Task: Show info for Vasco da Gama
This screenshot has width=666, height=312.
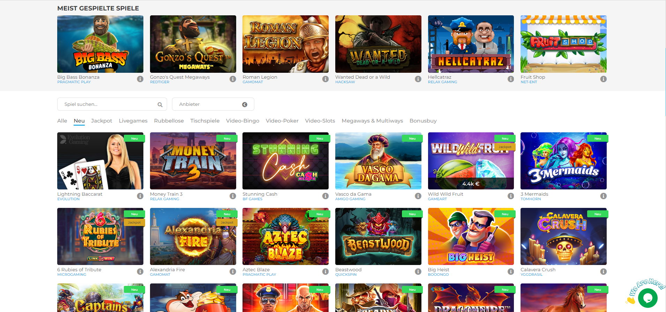Action: coord(418,196)
